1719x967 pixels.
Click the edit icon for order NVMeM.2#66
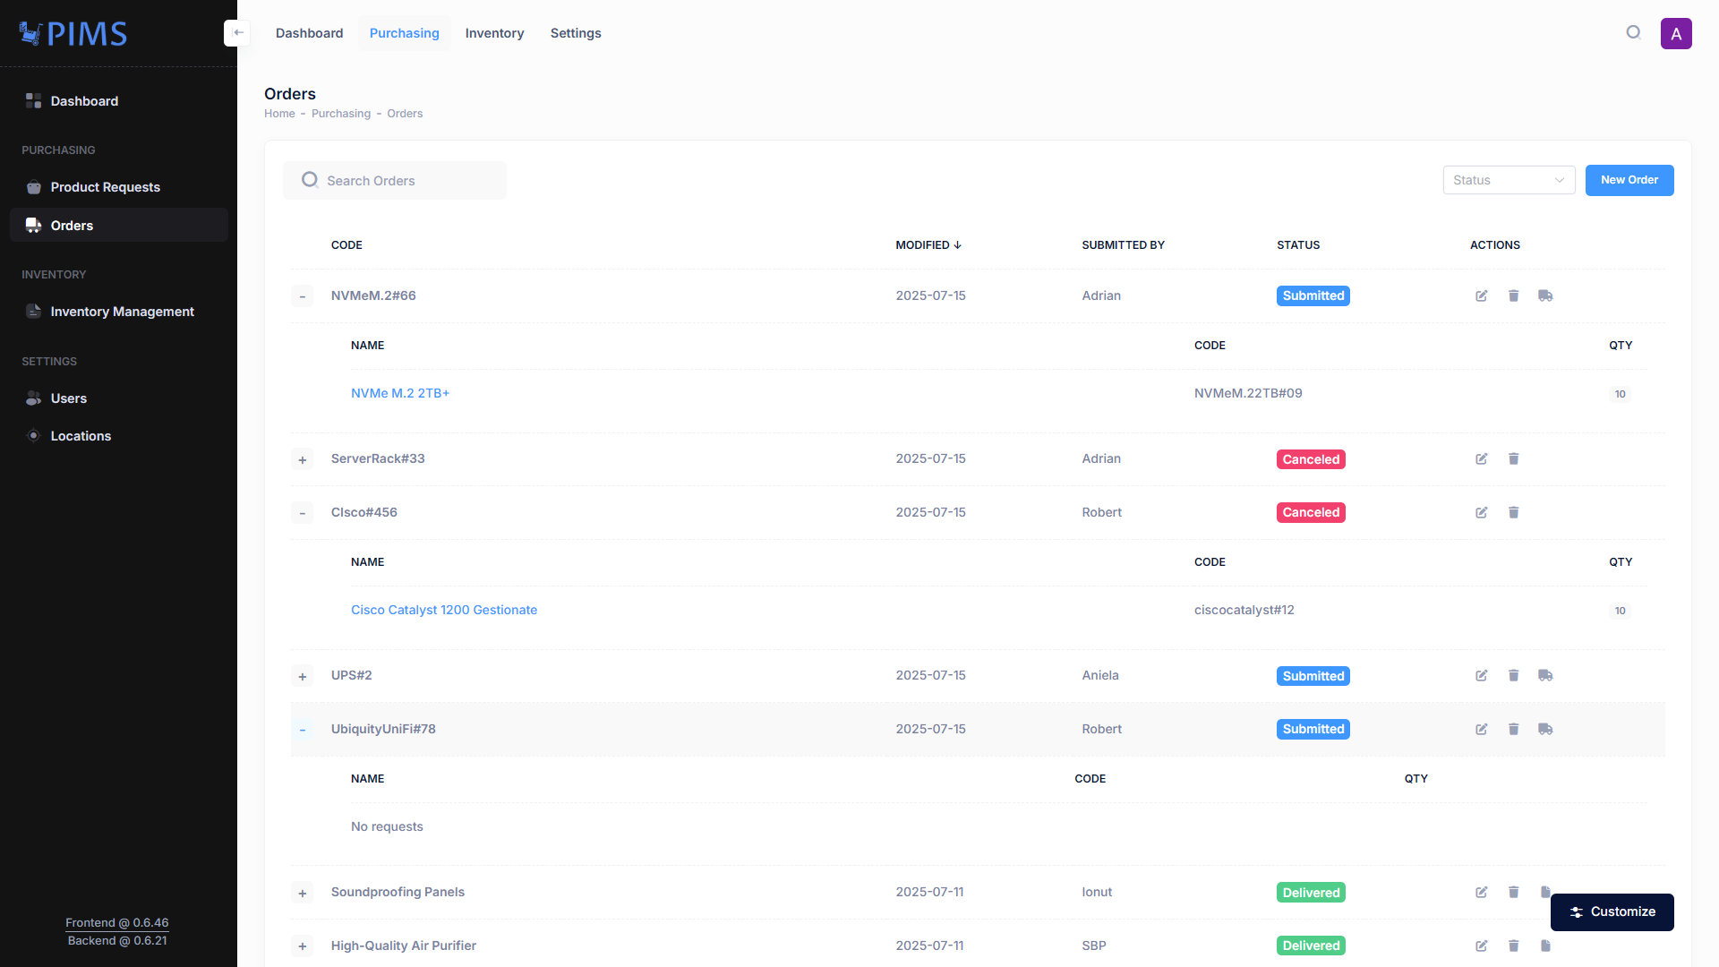pyautogui.click(x=1482, y=296)
